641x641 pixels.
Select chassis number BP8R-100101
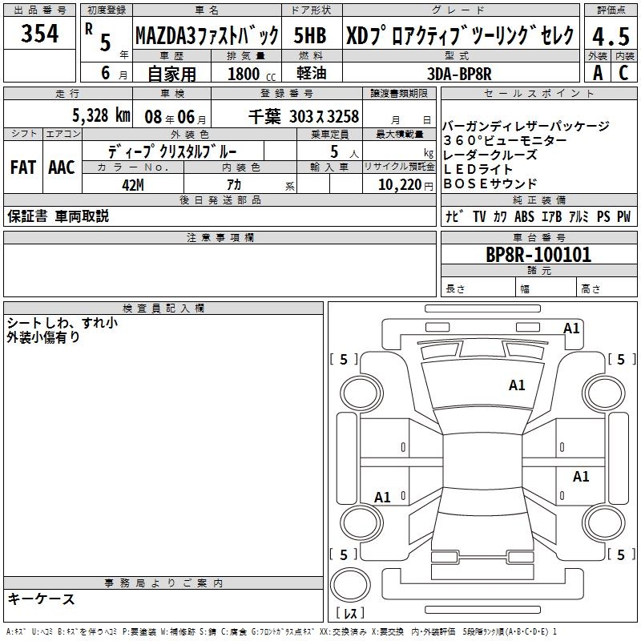point(538,255)
